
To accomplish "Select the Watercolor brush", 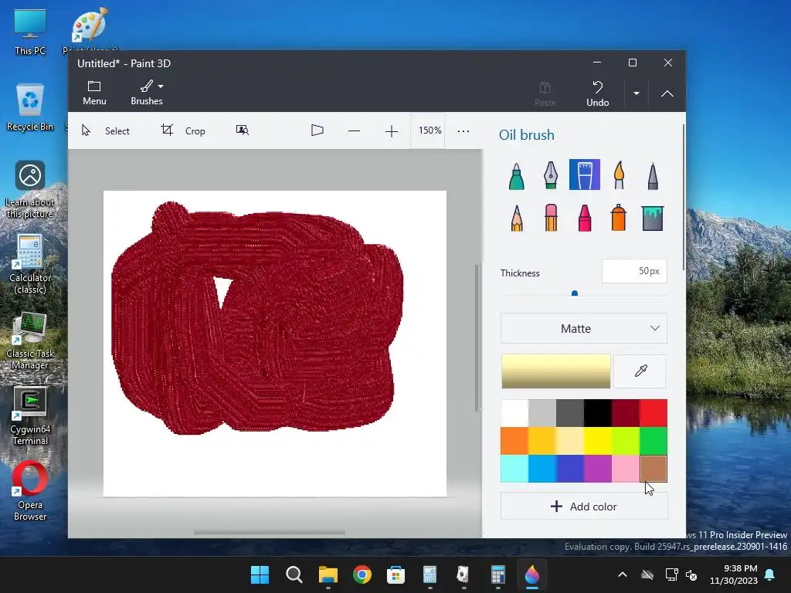I will (x=619, y=175).
